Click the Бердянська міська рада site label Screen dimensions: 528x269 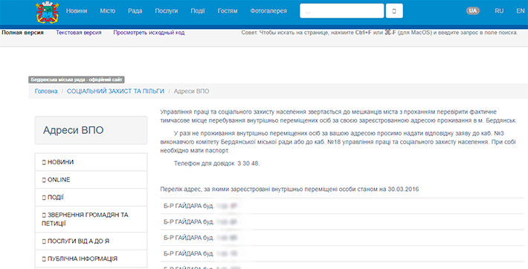pos(77,80)
